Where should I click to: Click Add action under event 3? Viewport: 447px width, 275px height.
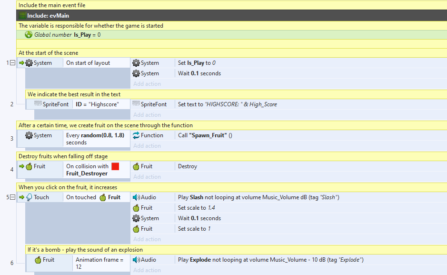(147, 146)
